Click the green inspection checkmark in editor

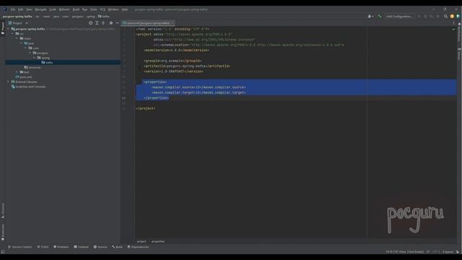[x=454, y=29]
